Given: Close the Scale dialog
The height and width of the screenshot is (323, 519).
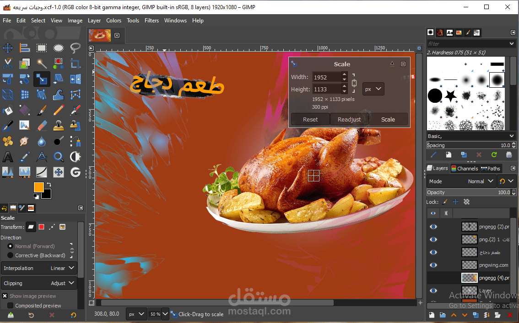Looking at the screenshot, I should pyautogui.click(x=403, y=64).
